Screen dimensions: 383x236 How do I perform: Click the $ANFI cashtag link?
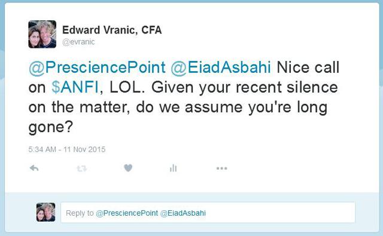click(x=75, y=87)
